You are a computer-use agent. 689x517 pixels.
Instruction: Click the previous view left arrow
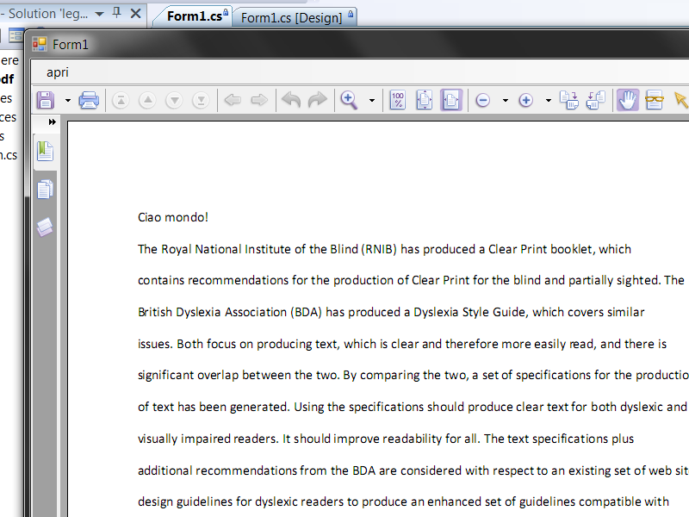[x=233, y=100]
